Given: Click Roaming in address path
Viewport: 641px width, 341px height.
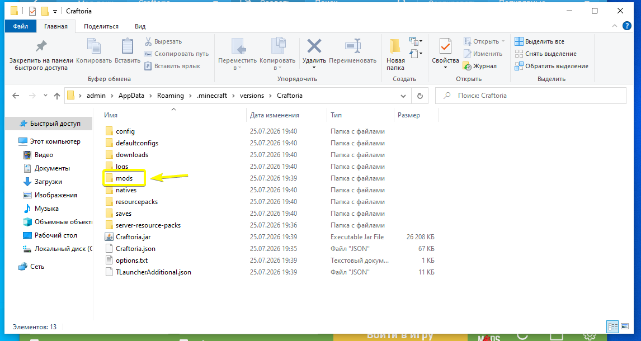Looking at the screenshot, I should pos(171,96).
